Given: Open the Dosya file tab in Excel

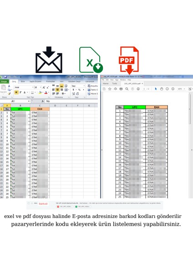Looking at the screenshot, I should [5, 81].
